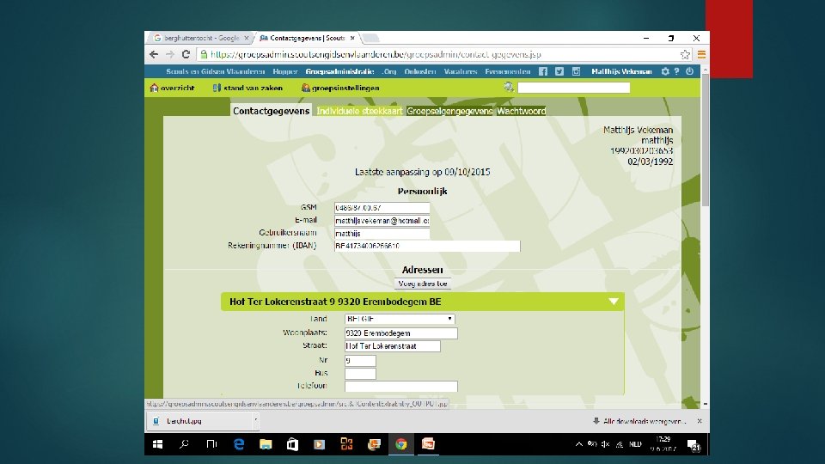Screen dimensions: 825x464
Task: Click the browser address bar URL
Action: [x=376, y=54]
